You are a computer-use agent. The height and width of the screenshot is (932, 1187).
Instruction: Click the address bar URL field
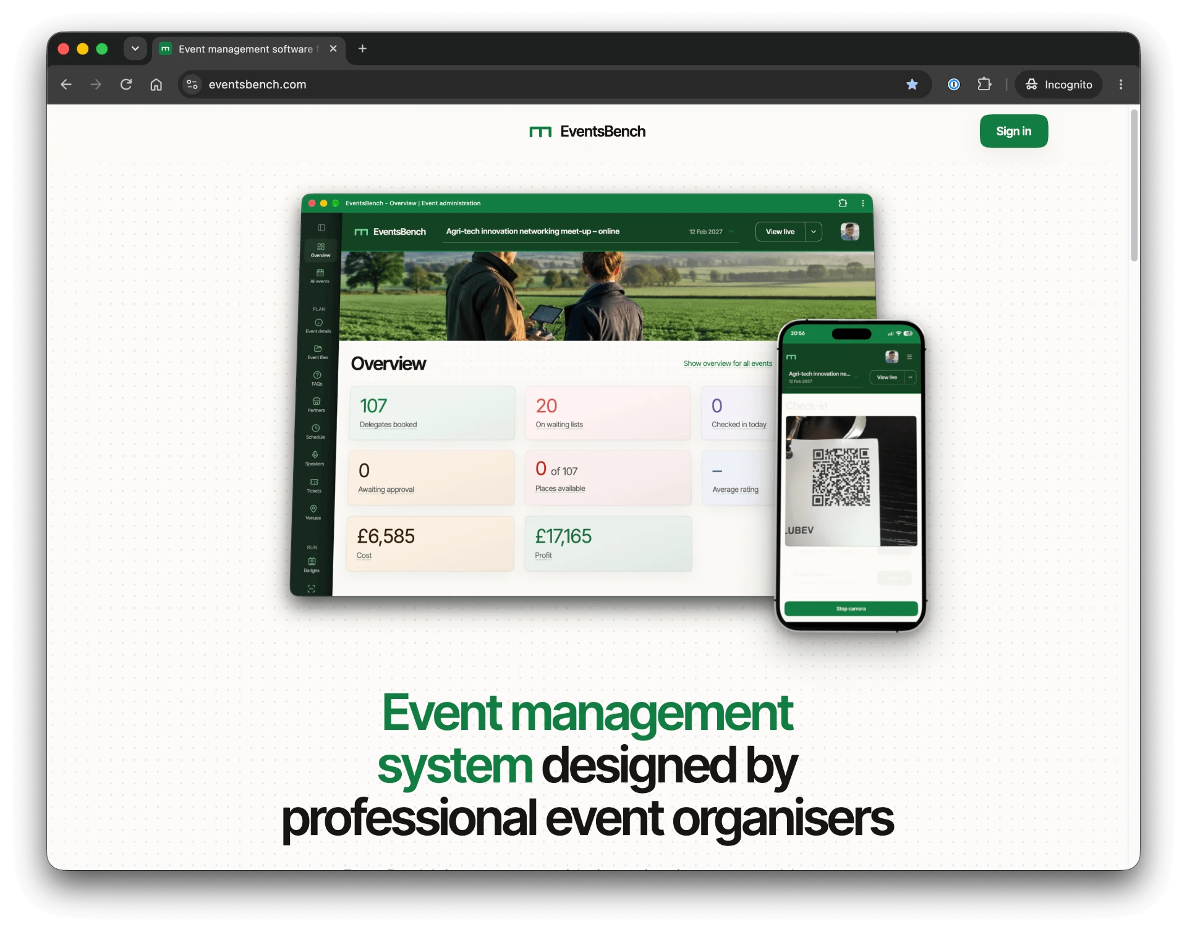[x=555, y=85]
